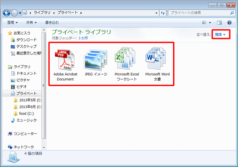This screenshot has width=238, height=167.
Task: Click the 4 個の項目 status text
Action: click(x=33, y=154)
